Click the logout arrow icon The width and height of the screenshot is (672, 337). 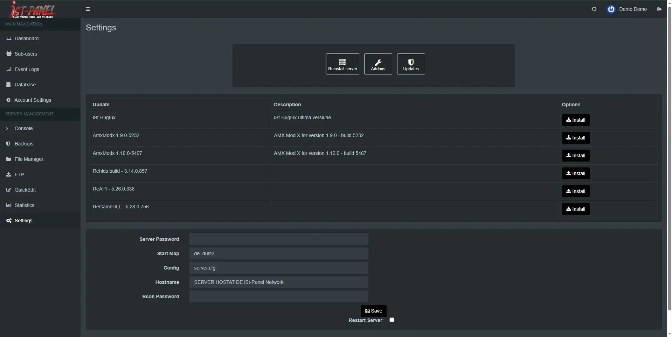click(659, 9)
